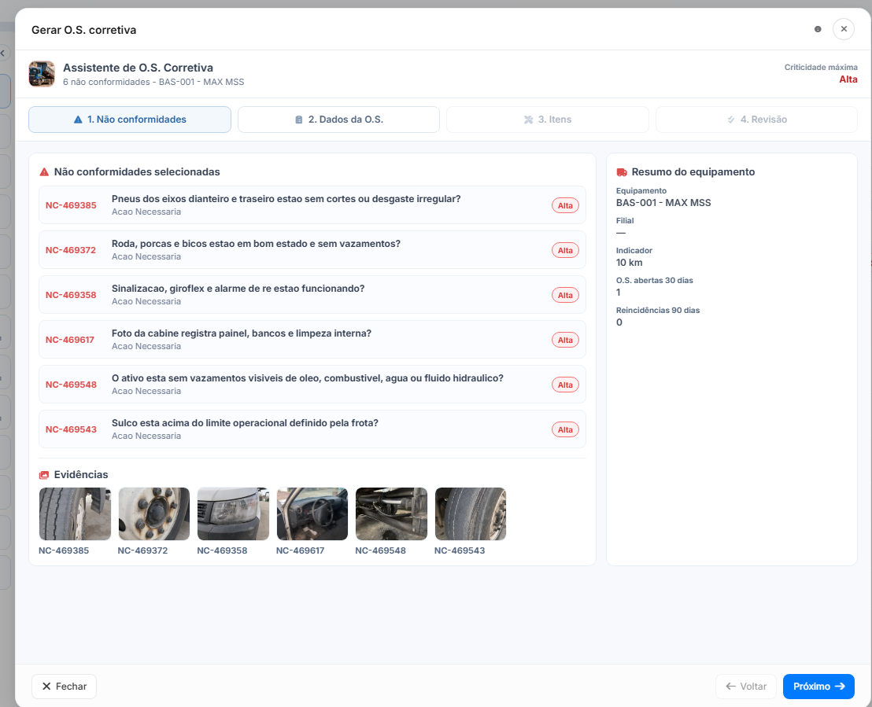The width and height of the screenshot is (872, 707).
Task: Click the Reincidências 90 dias label
Action: click(x=658, y=311)
